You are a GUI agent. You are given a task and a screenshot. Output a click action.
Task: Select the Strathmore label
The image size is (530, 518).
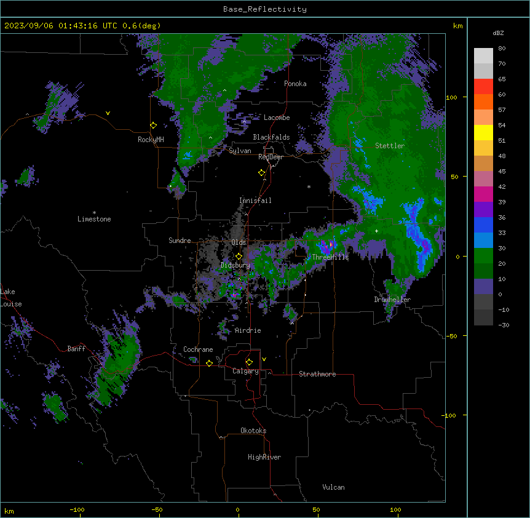click(317, 374)
